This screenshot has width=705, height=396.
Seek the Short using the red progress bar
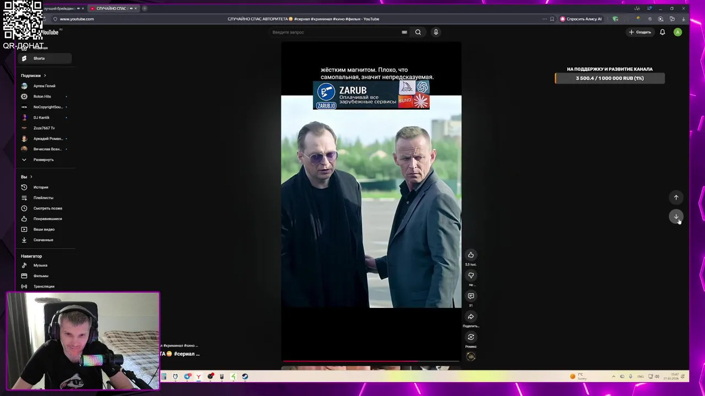(371, 362)
